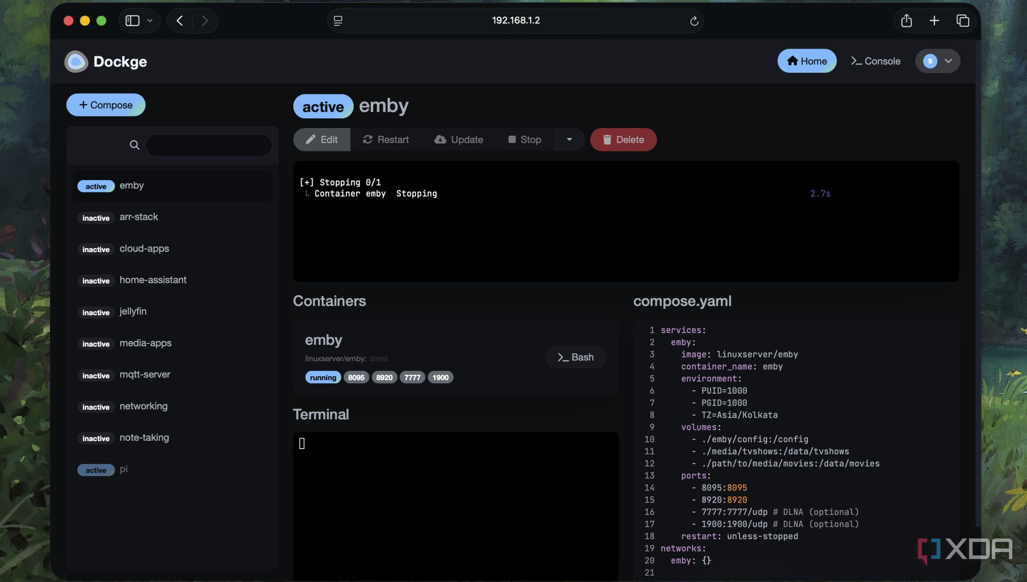Open sidebar options chevron in Safari toolbar

[150, 20]
